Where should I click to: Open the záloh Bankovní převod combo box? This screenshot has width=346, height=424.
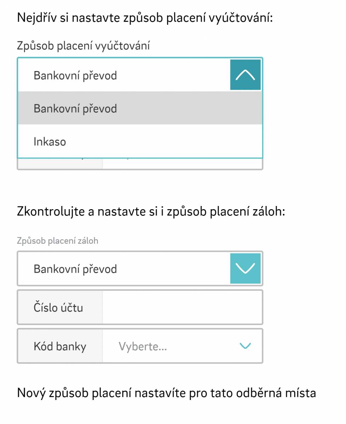(x=140, y=269)
